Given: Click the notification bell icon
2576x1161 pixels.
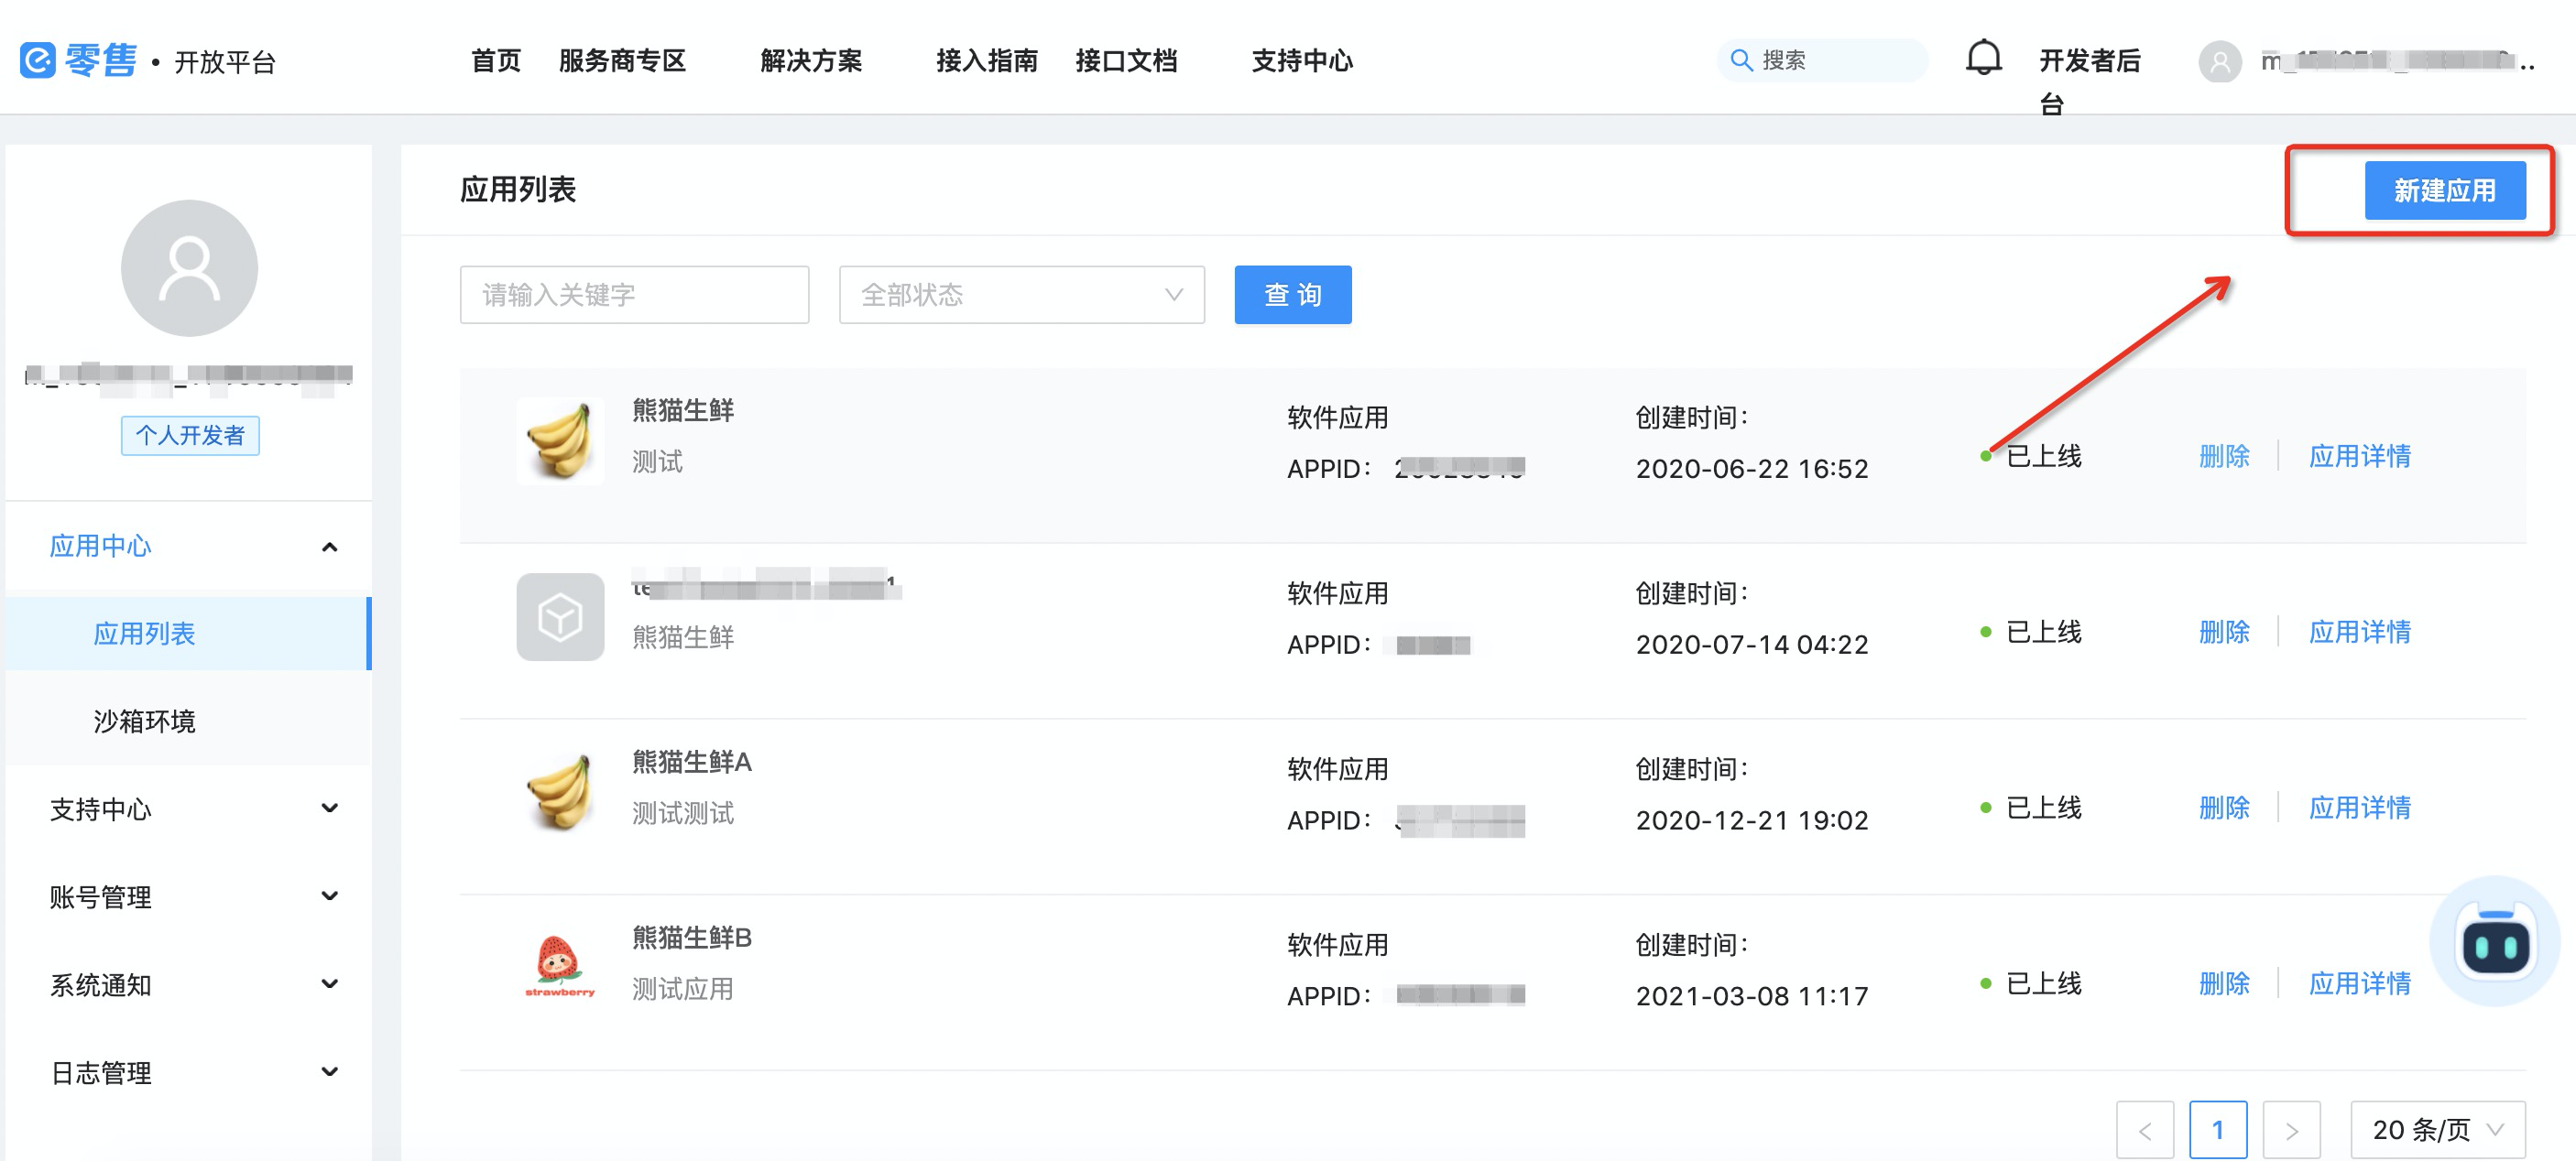Looking at the screenshot, I should 1982,58.
